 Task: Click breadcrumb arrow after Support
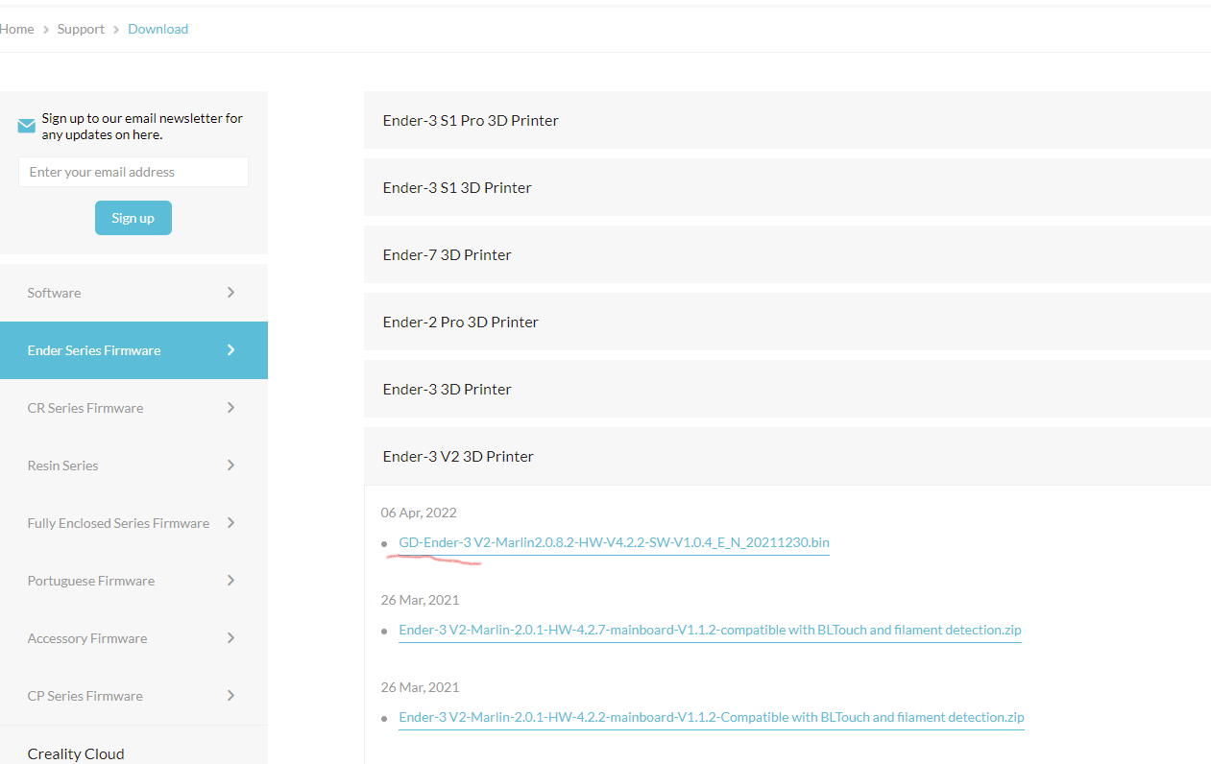[116, 30]
